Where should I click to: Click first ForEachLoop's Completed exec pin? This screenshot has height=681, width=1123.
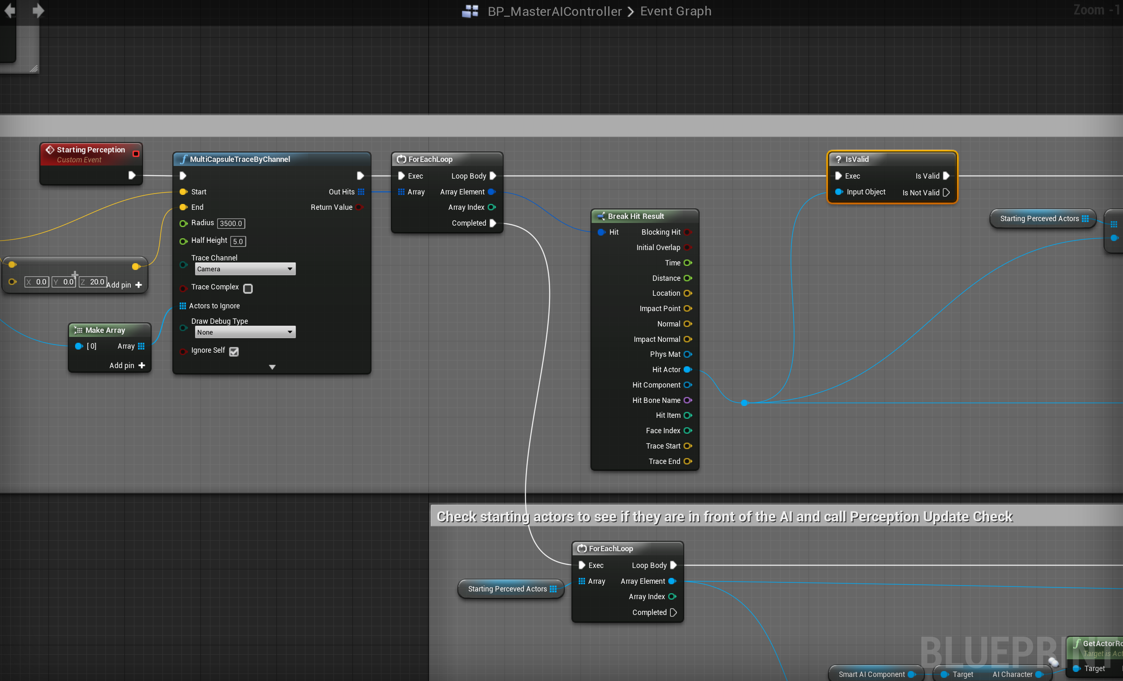coord(493,223)
